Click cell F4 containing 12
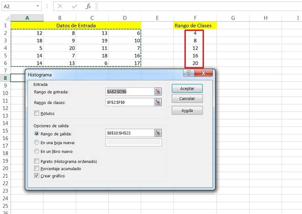The width and height of the screenshot is (302, 214). 195,48
